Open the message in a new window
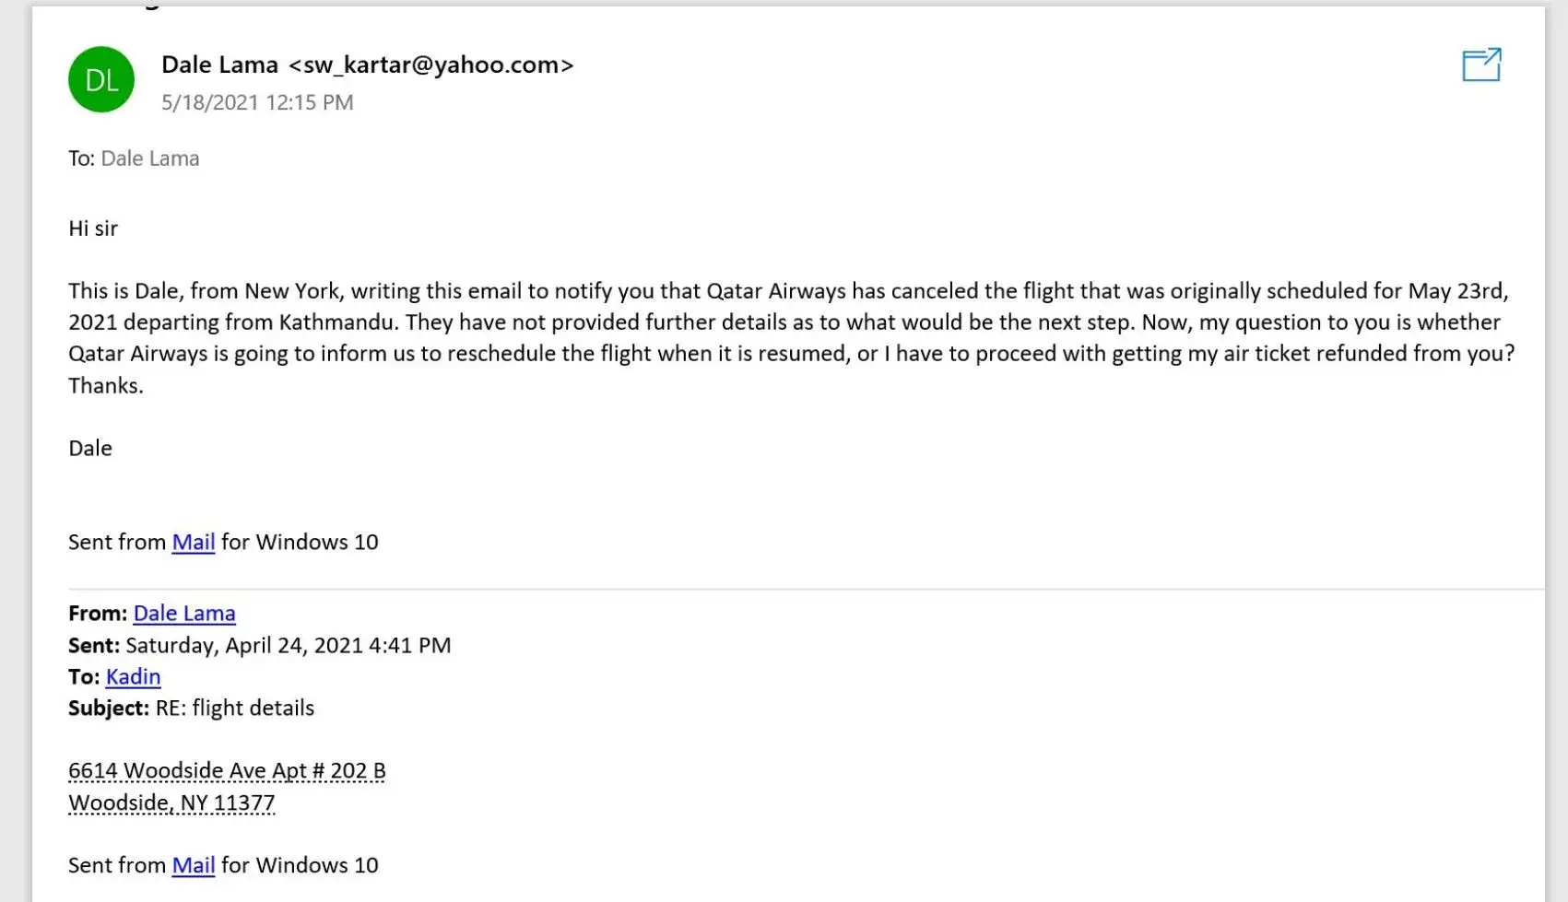 tap(1481, 65)
